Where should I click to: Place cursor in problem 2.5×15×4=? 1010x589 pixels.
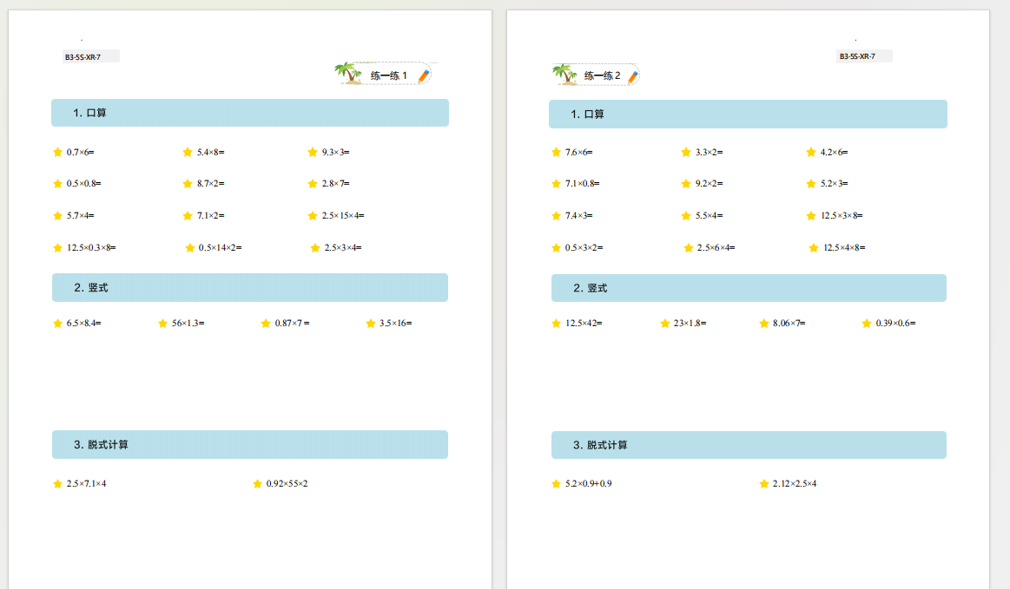click(x=343, y=215)
